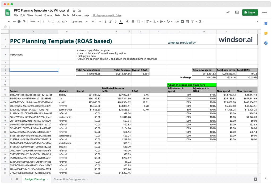Toggle strikethrough formatting

tap(115, 22)
